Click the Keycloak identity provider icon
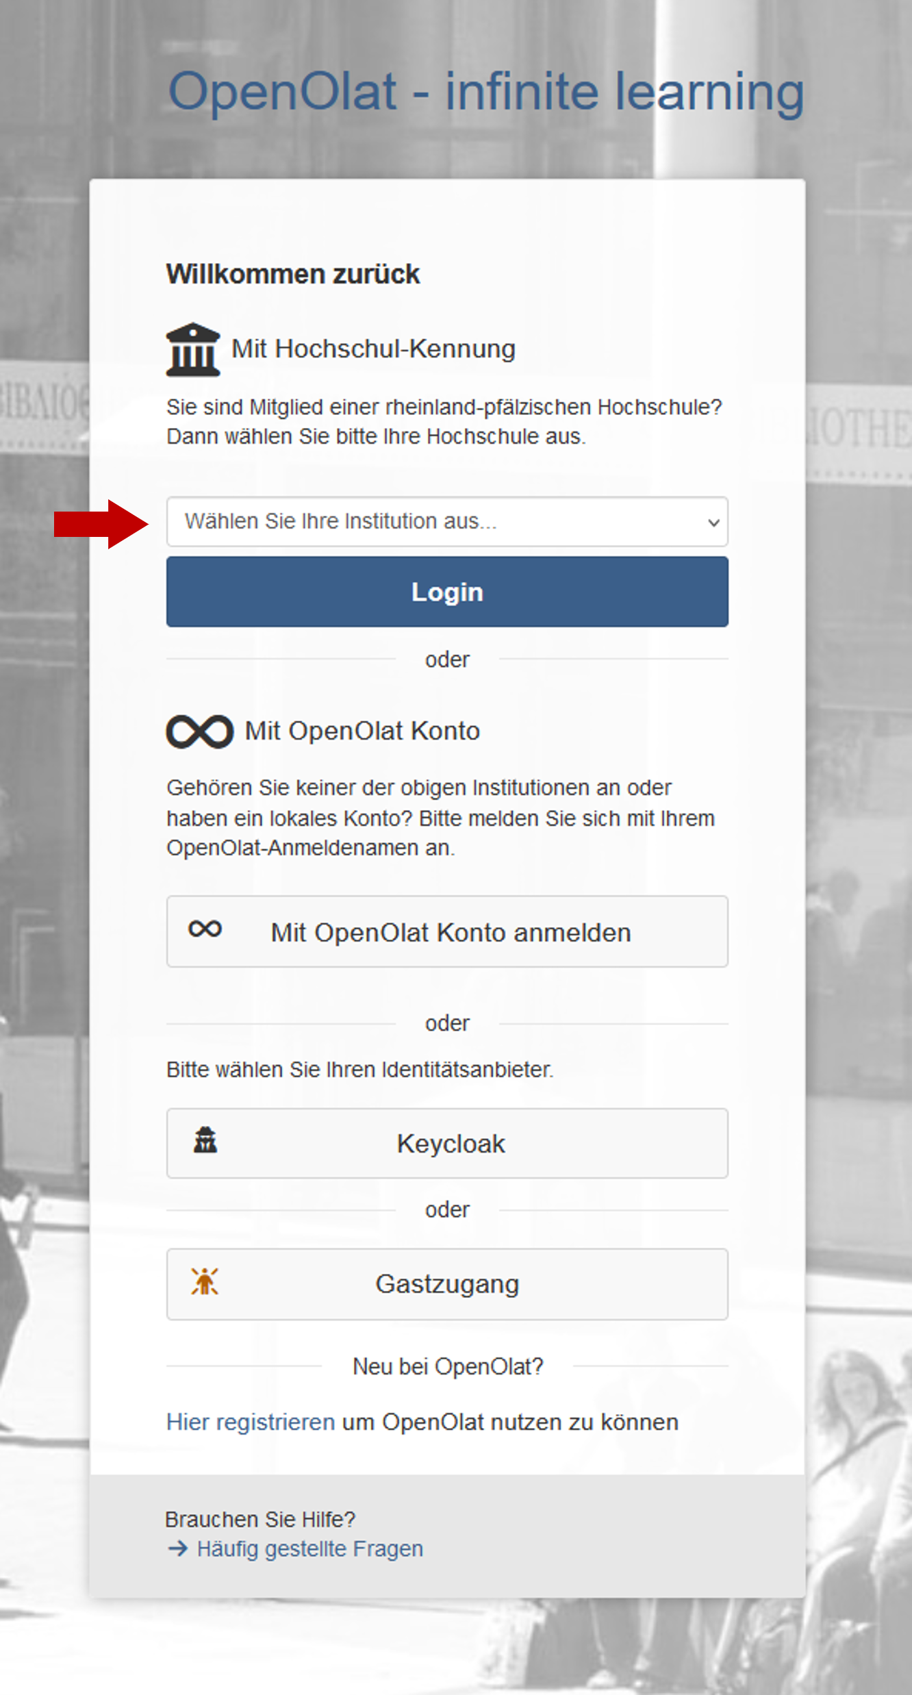 click(205, 1140)
